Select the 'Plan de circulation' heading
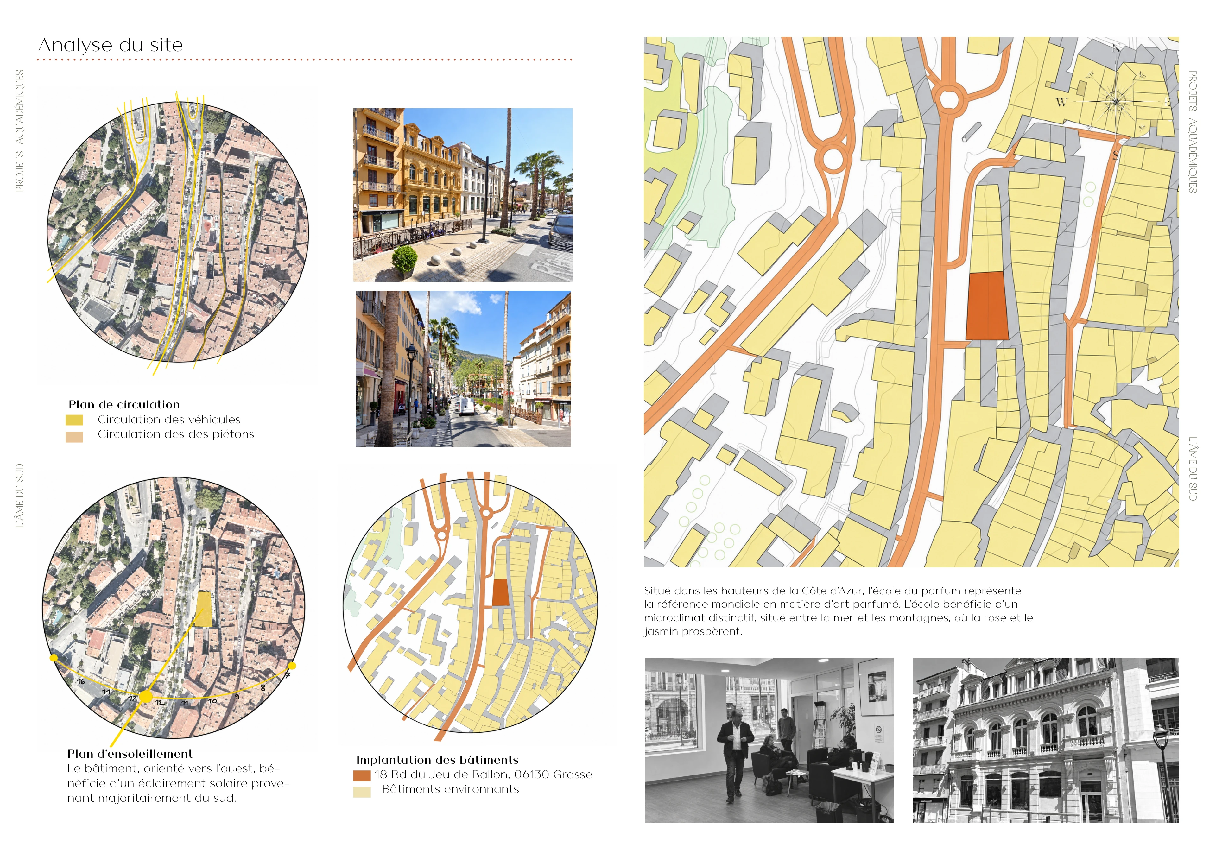 click(x=124, y=405)
